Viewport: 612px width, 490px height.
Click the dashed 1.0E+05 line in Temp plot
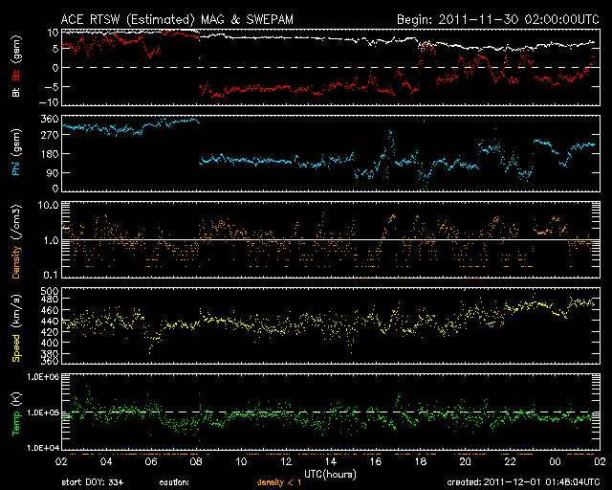331,412
